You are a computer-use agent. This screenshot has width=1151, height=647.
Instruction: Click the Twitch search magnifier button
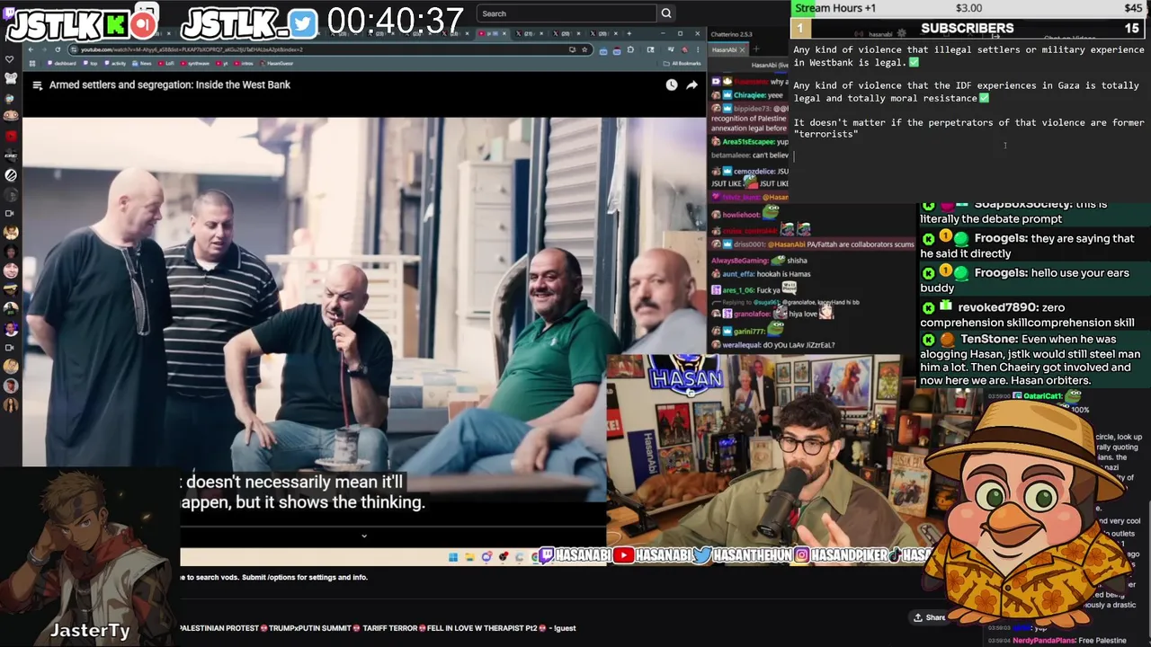coord(666,13)
